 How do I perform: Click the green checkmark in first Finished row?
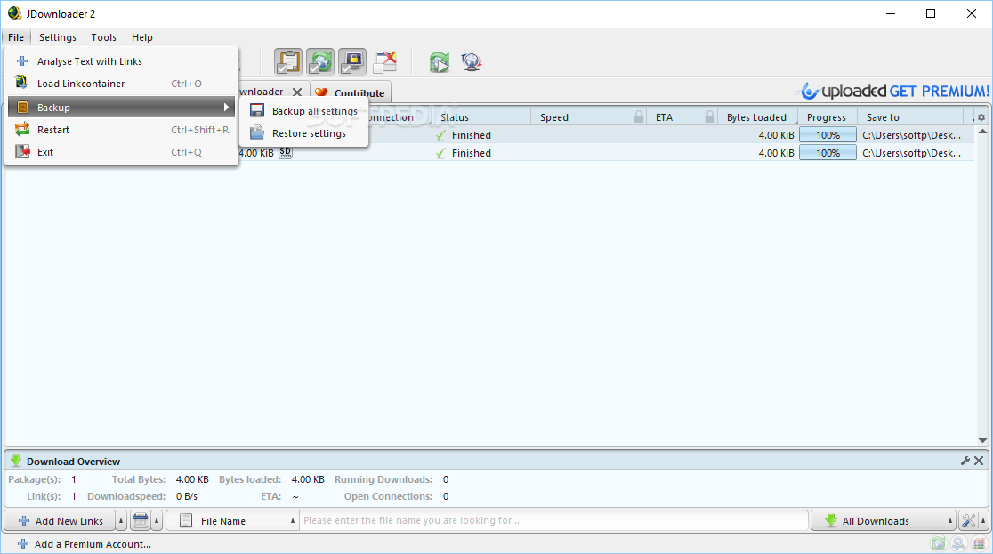pos(440,135)
